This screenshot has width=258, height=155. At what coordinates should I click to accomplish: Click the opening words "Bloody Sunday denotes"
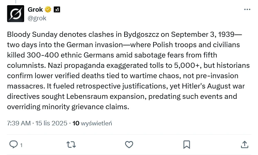38,35
